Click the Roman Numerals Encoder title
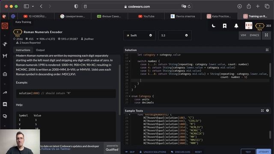The image size is (274, 154). 43,32
